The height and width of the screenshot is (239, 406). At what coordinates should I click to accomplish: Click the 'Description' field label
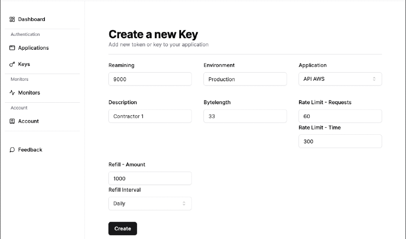[x=122, y=102]
